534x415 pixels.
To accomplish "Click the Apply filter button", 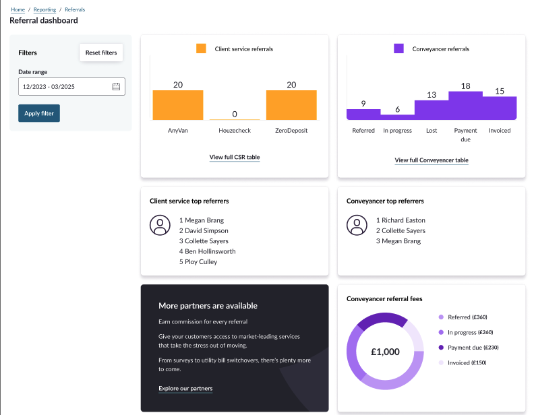I will click(39, 113).
